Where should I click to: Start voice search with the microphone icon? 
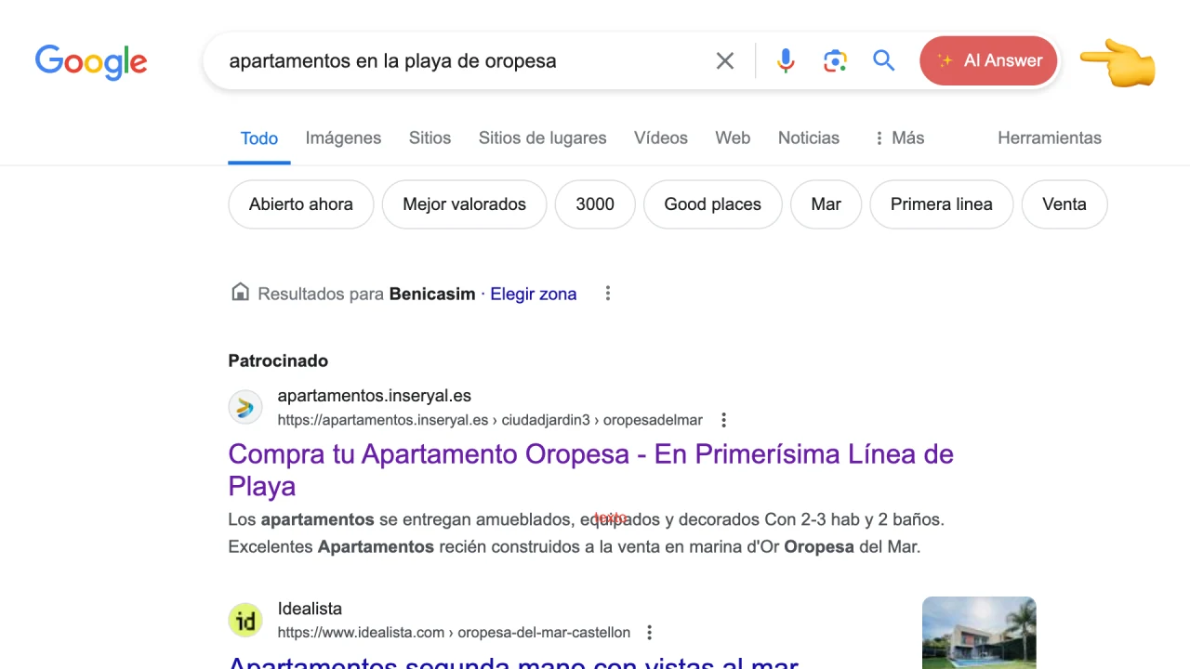click(786, 61)
